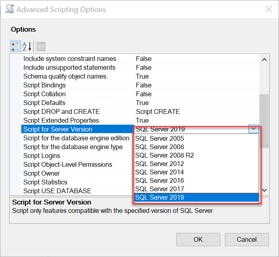
Task: Click False value of Script Bindings
Action: coord(197,85)
